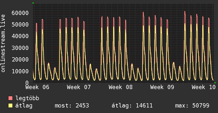This screenshot has width=218, height=113.
Task: Click the onlinestream.live vertical axis title
Action: pos(3,43)
